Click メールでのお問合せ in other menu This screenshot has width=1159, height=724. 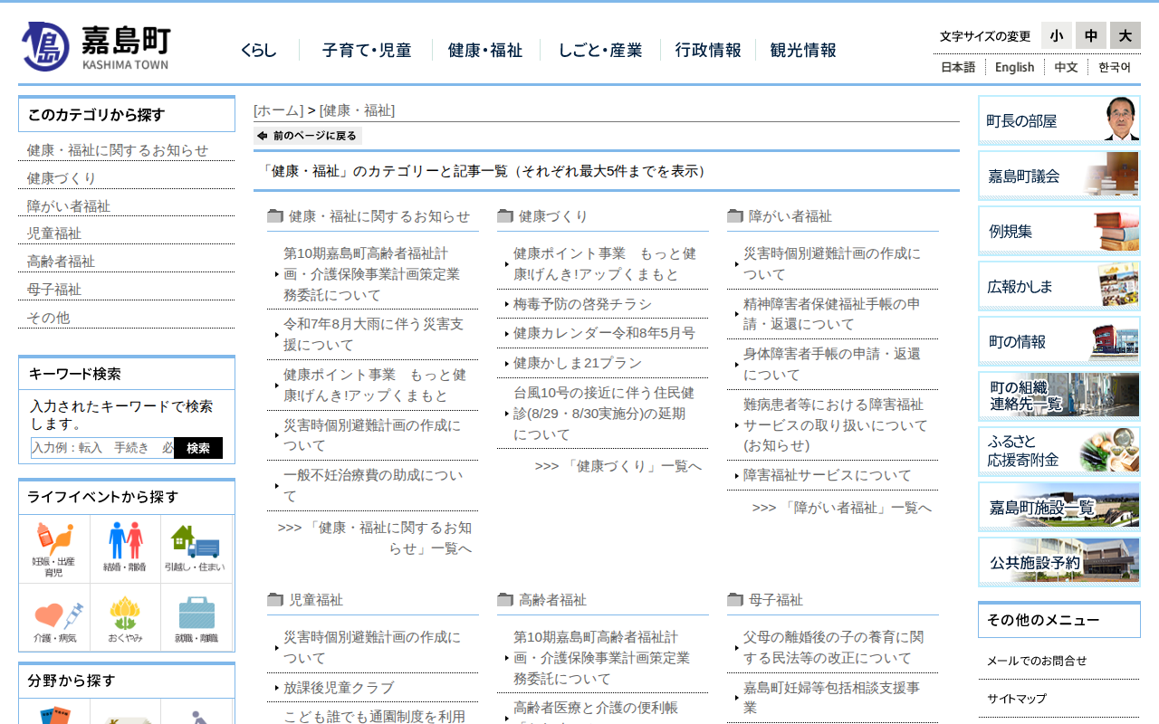(x=1037, y=661)
